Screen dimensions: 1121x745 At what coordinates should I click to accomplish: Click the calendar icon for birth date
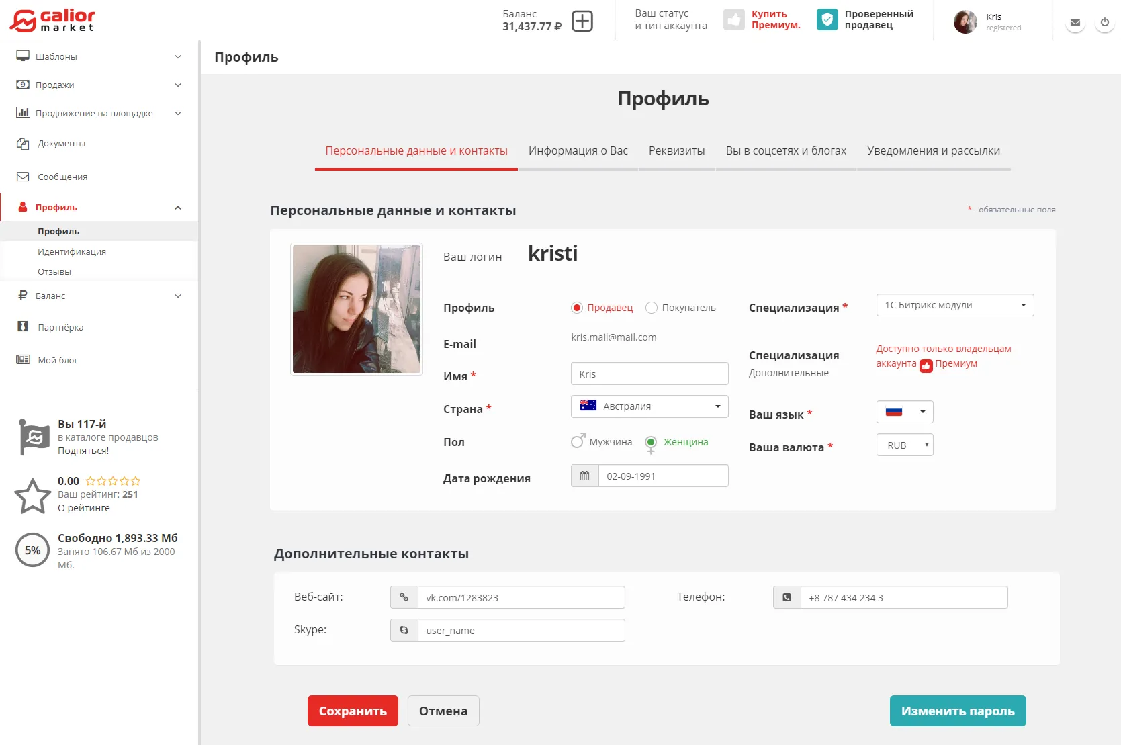pos(584,476)
